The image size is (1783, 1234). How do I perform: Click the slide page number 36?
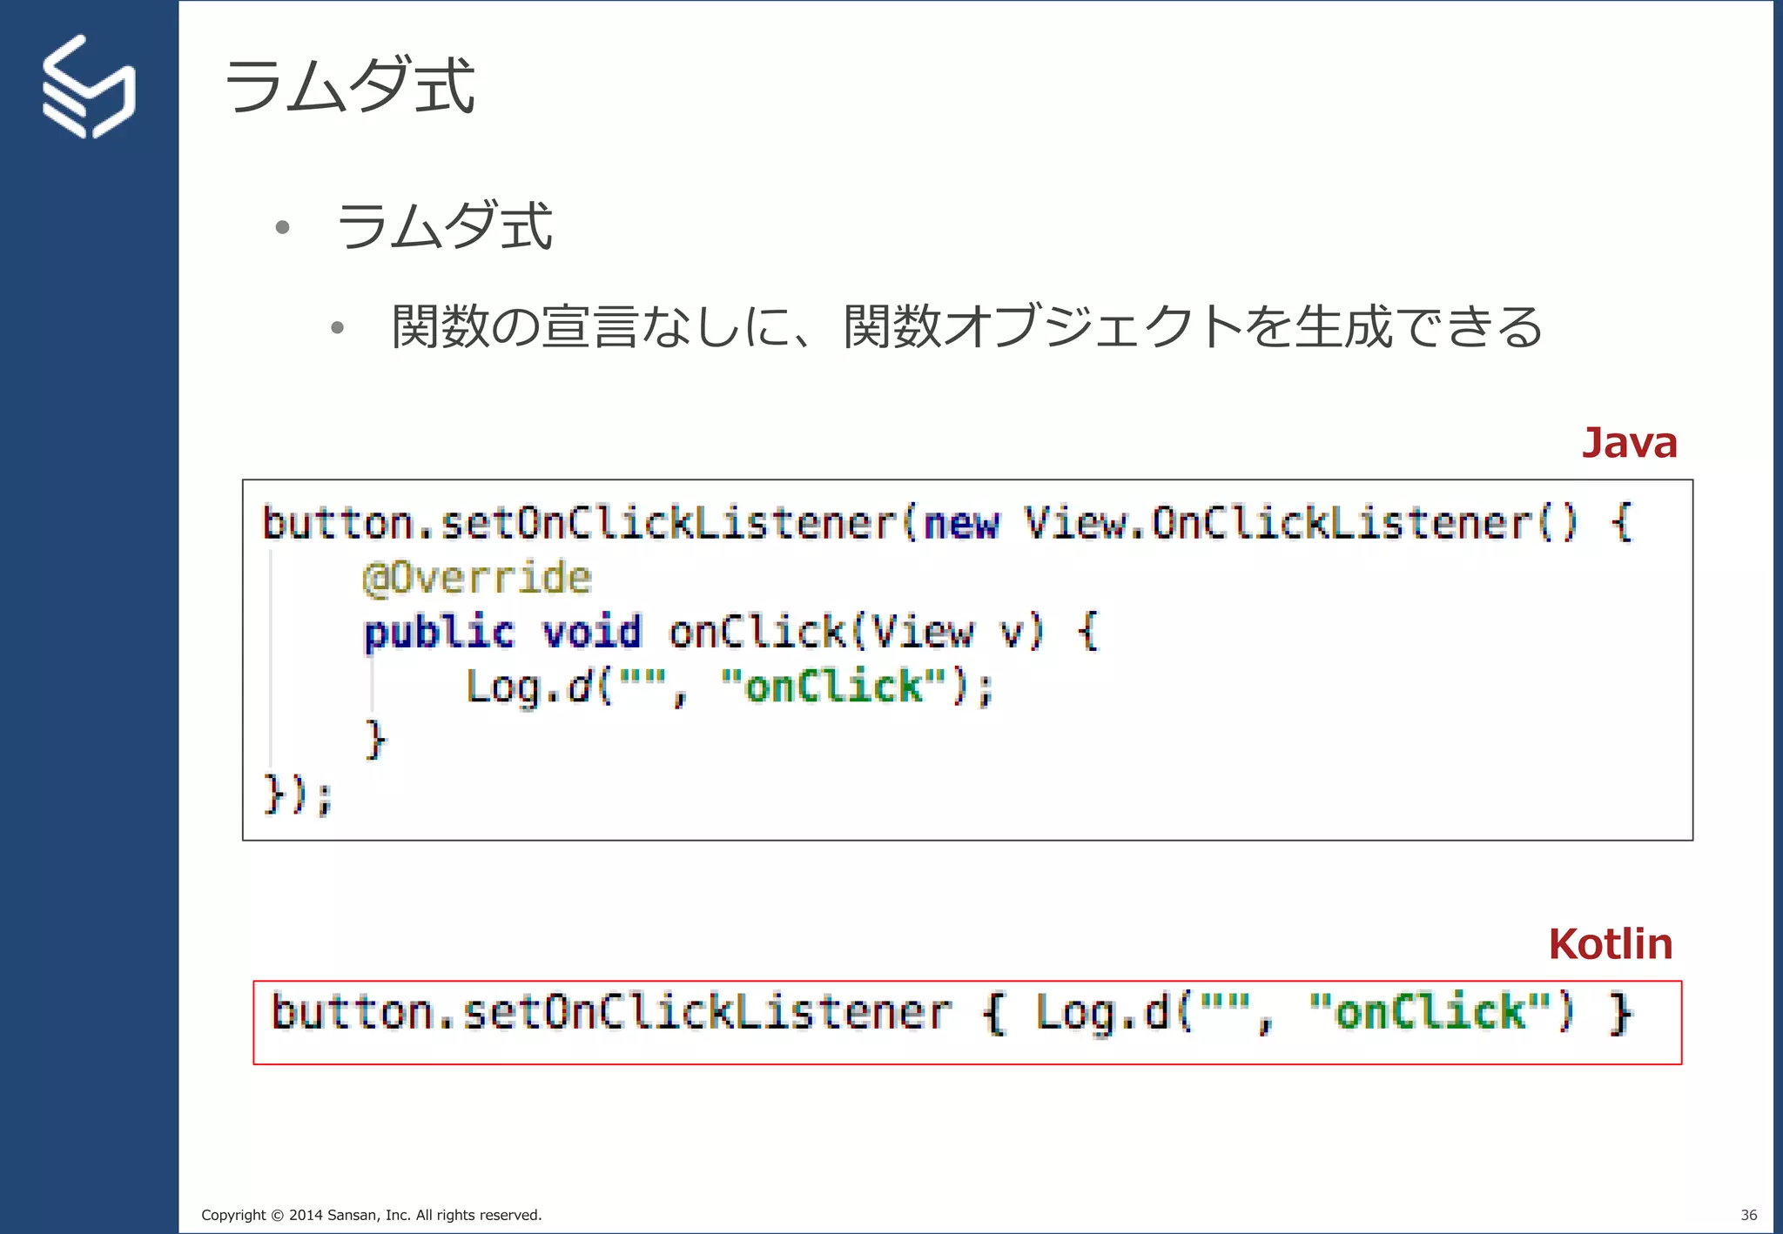[1748, 1215]
